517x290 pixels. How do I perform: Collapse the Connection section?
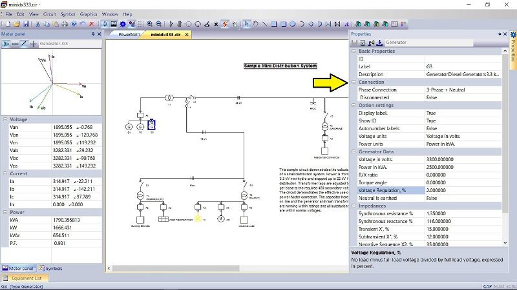pyautogui.click(x=353, y=82)
